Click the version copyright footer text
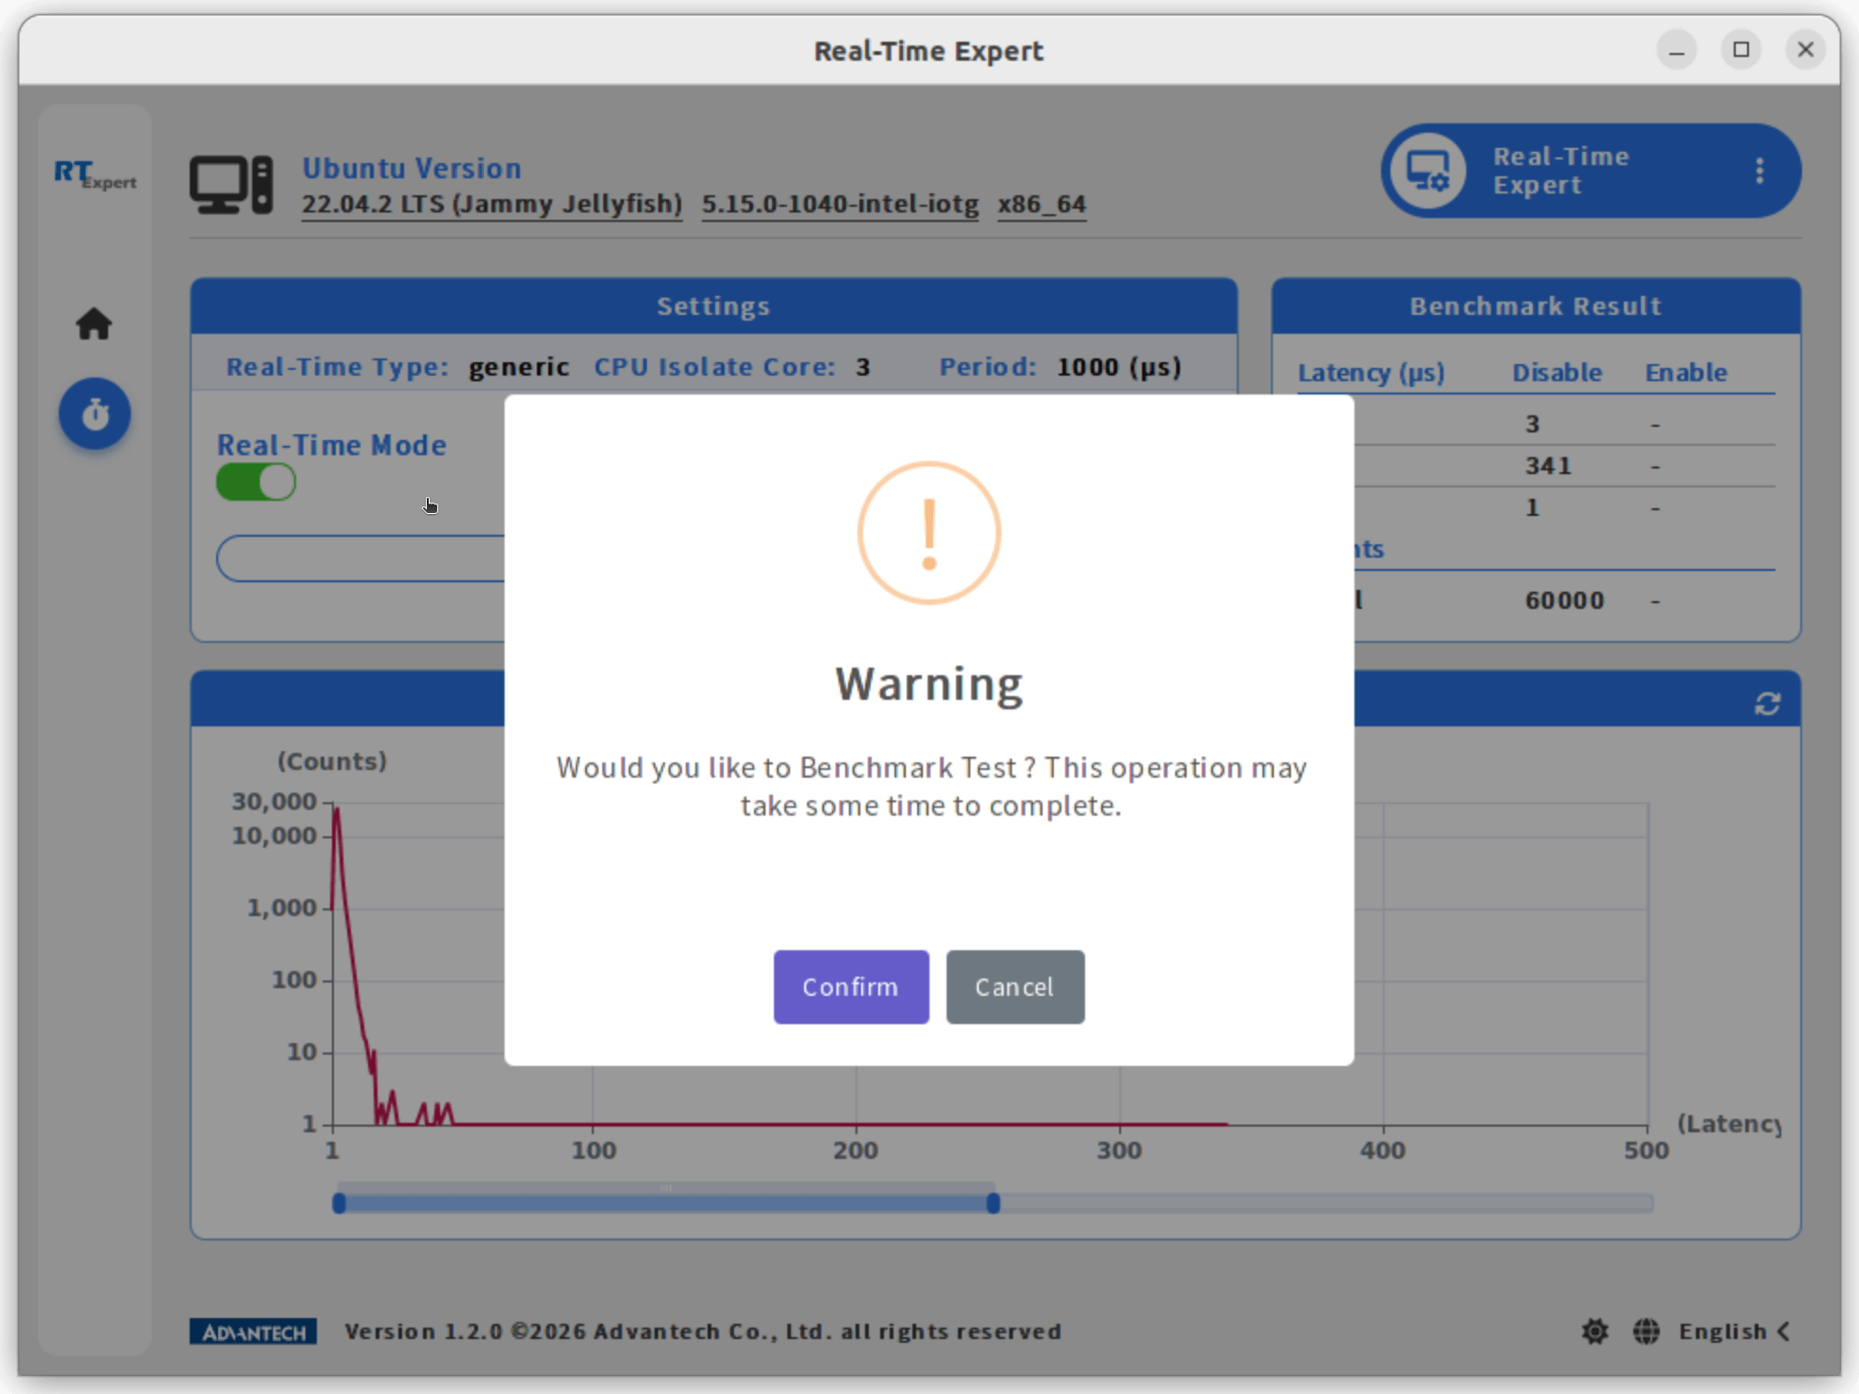The width and height of the screenshot is (1859, 1394). [703, 1331]
